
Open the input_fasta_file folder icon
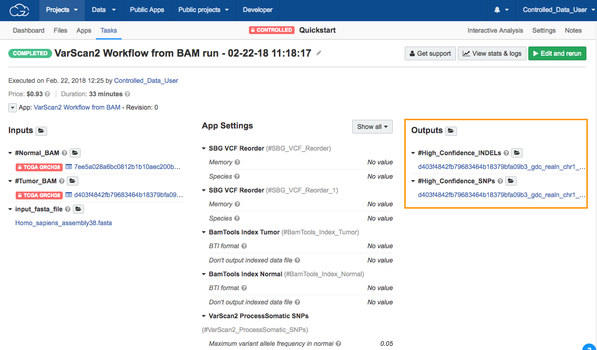click(x=78, y=209)
